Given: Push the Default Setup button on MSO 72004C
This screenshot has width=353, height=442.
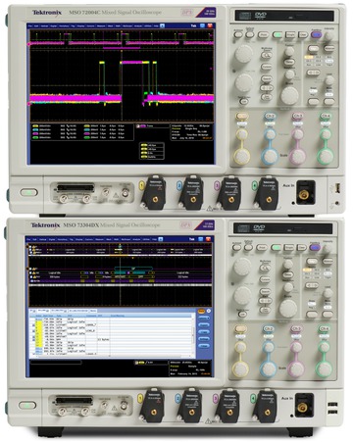Looking at the screenshot, I should 250,34.
